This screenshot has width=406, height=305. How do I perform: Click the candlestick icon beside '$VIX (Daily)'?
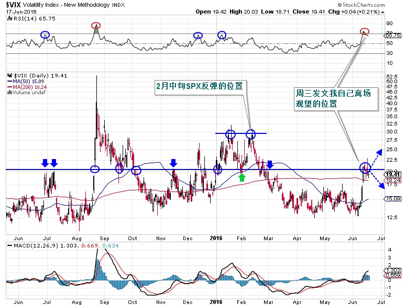tap(10, 75)
